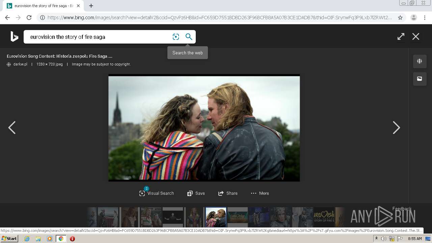Click the globe icon in right sidebar
This screenshot has height=243, width=432.
pyautogui.click(x=420, y=61)
